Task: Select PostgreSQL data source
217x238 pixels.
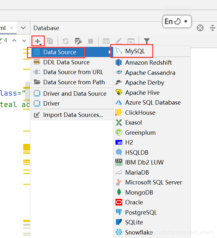Action: pyautogui.click(x=152, y=212)
